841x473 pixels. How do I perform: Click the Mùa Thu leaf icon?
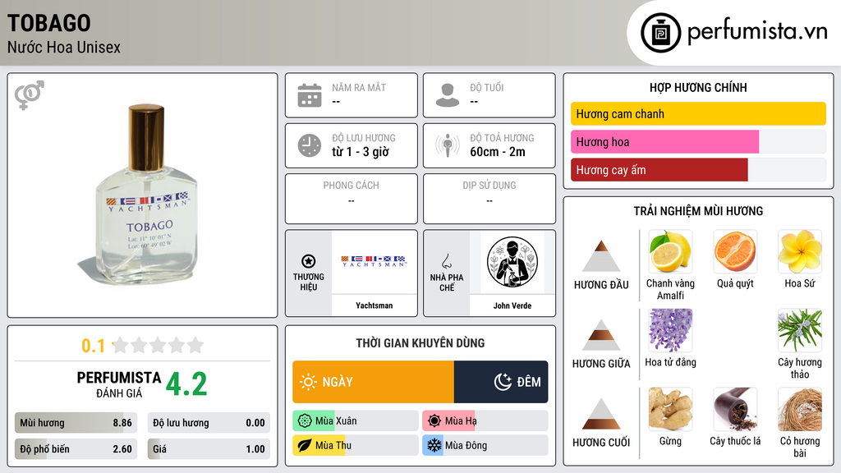pyautogui.click(x=305, y=445)
